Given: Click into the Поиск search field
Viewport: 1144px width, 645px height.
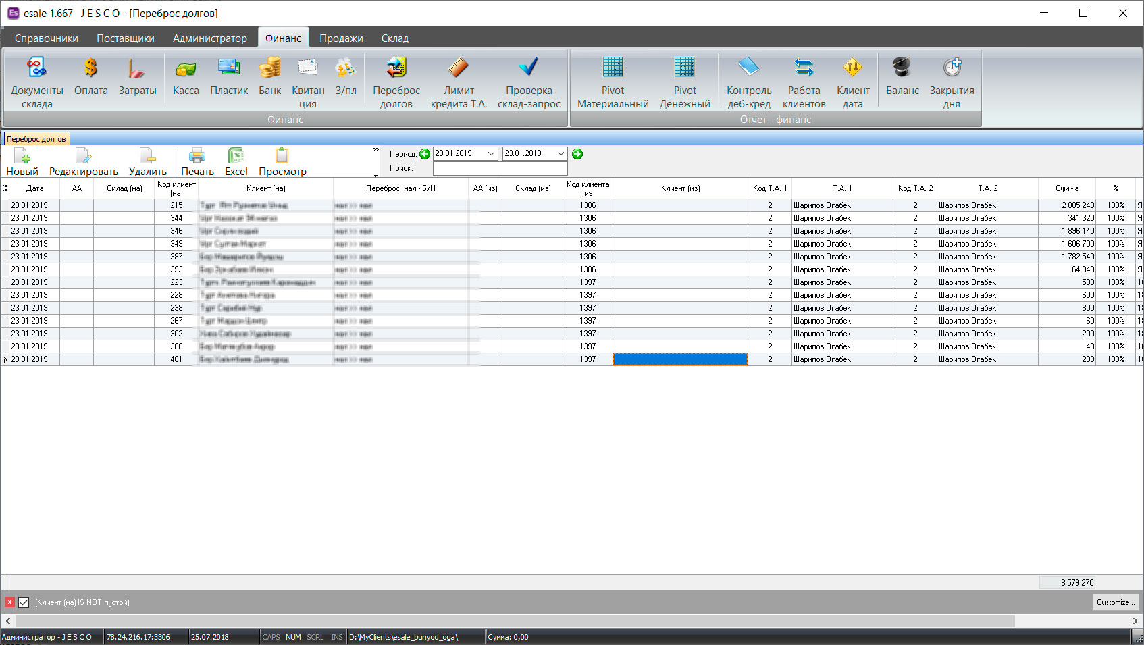Looking at the screenshot, I should tap(500, 168).
